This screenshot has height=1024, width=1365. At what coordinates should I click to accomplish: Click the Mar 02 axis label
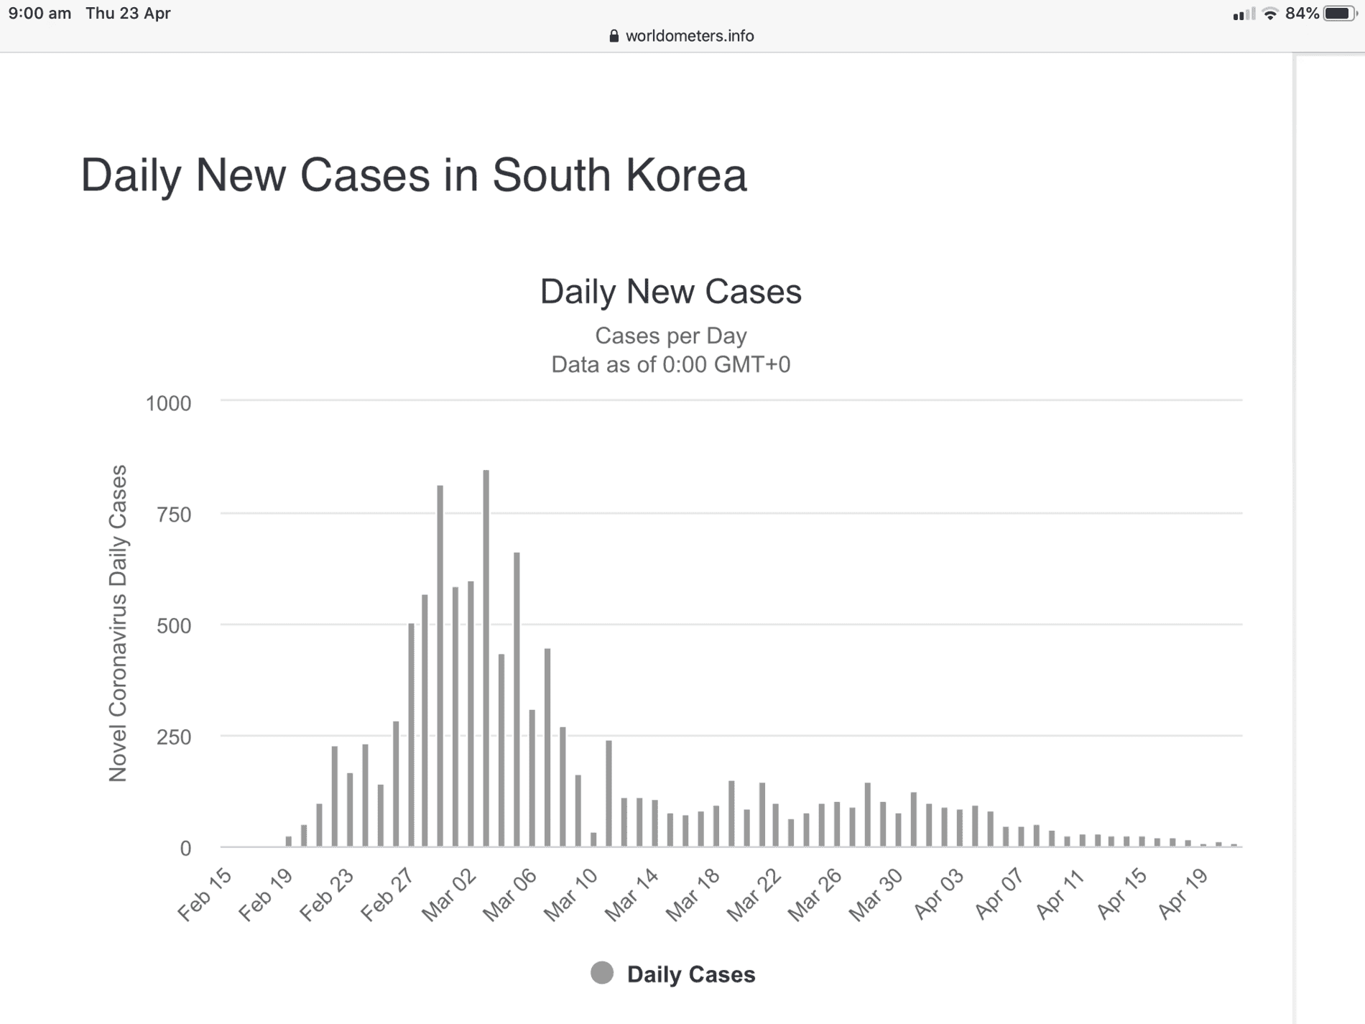click(x=449, y=895)
